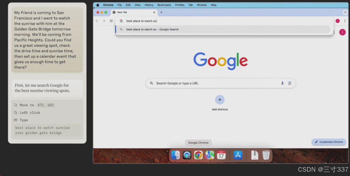This screenshot has height=176, width=350.
Task: Click the Add shortcut plus circle
Action: (220, 100)
